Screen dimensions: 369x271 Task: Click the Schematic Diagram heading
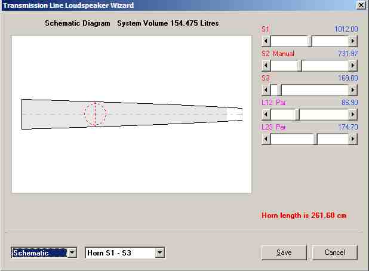coord(78,23)
